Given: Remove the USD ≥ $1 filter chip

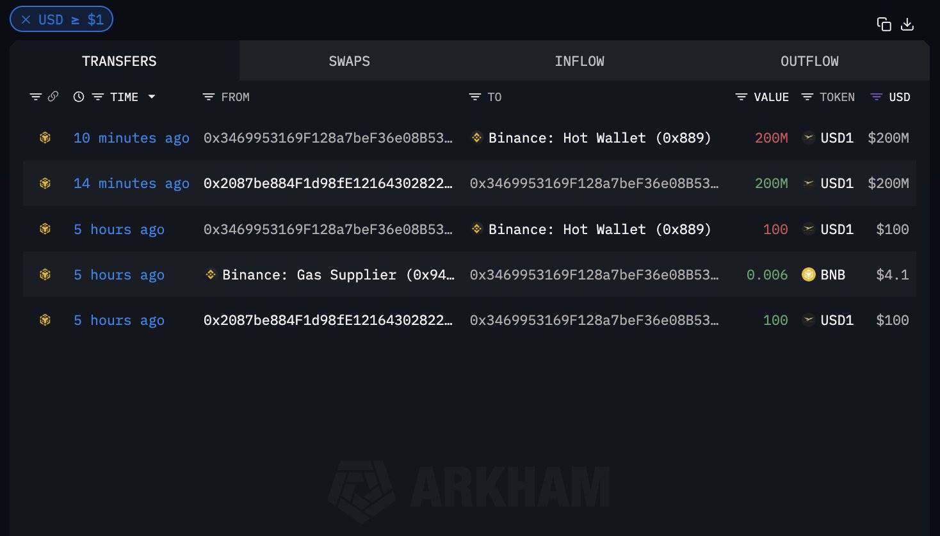Looking at the screenshot, I should (x=26, y=20).
